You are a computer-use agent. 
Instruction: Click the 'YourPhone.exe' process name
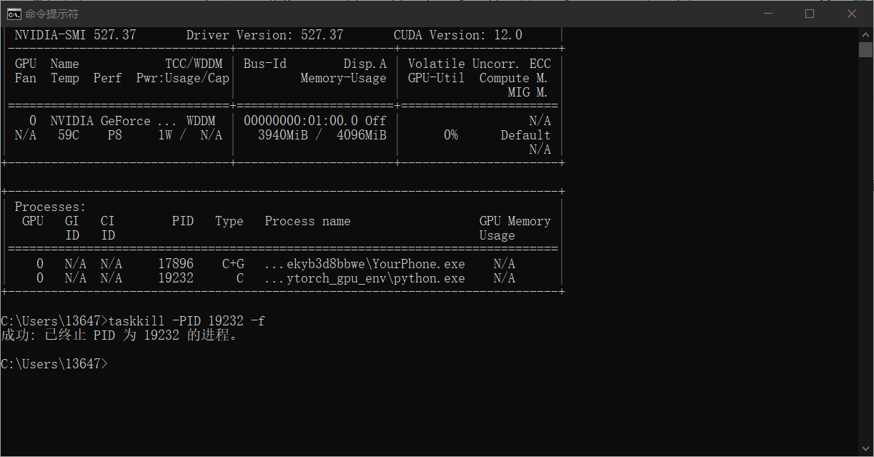click(x=419, y=264)
